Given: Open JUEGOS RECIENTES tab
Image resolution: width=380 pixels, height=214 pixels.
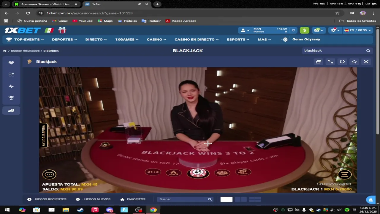Looking at the screenshot, I should [x=47, y=199].
